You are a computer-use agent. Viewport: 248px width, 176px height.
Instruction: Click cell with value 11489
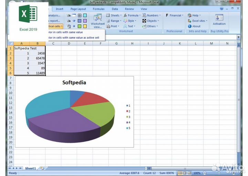pyautogui.click(x=38, y=73)
